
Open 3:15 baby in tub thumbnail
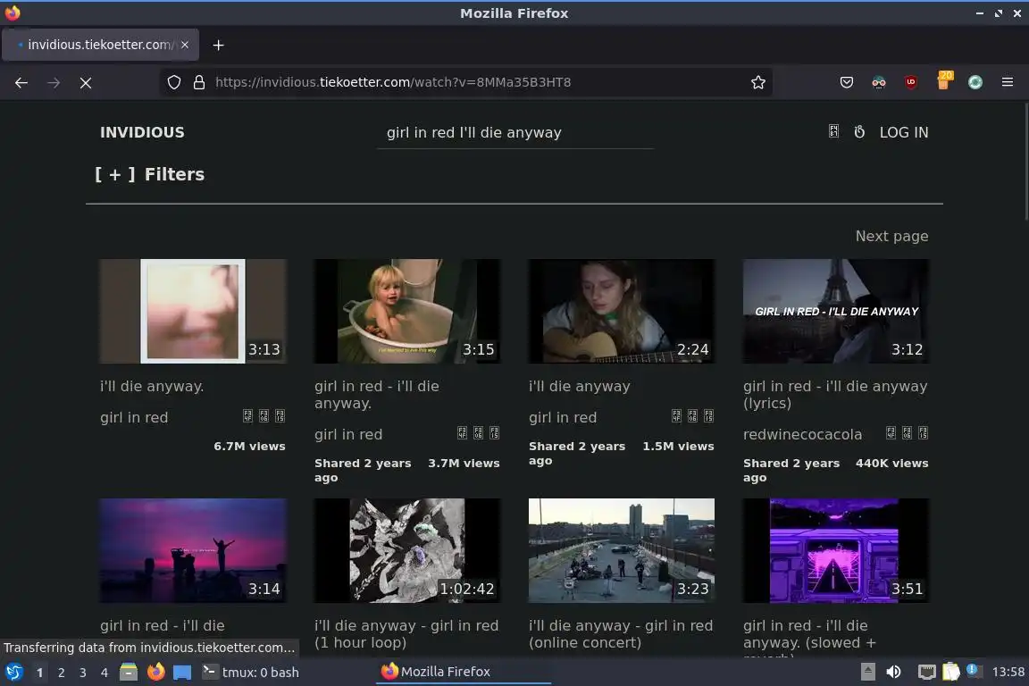(x=407, y=311)
